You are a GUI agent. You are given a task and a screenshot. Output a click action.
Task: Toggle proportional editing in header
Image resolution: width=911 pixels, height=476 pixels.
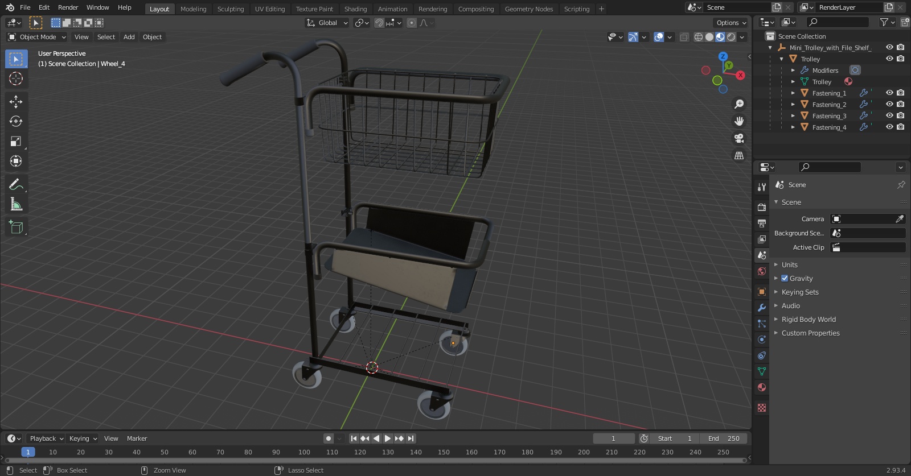click(412, 23)
